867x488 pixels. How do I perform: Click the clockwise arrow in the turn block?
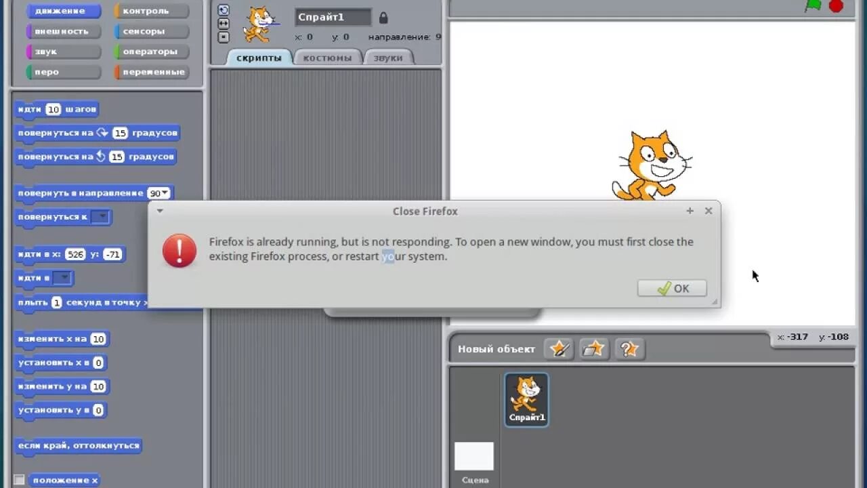(x=102, y=132)
